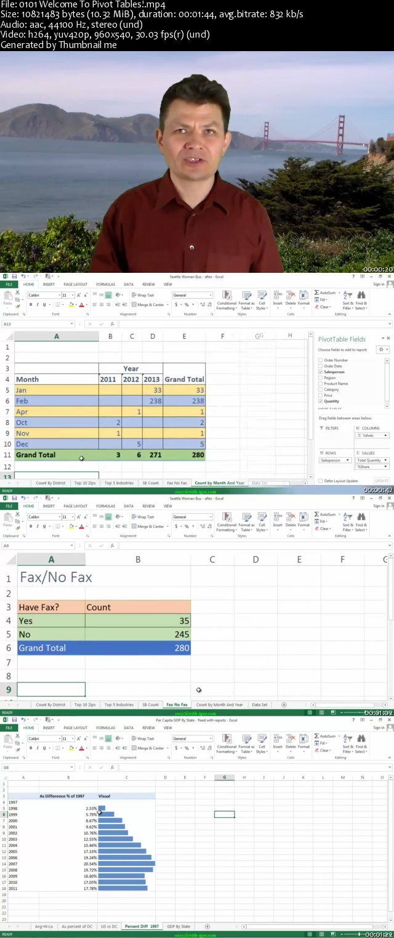Close the PivotTable Fields pane

tap(388, 338)
